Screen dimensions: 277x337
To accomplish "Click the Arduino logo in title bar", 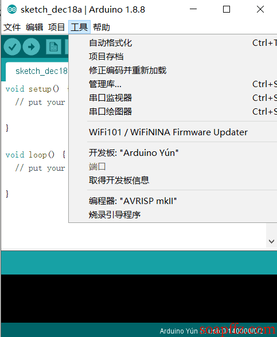I will click(x=12, y=9).
